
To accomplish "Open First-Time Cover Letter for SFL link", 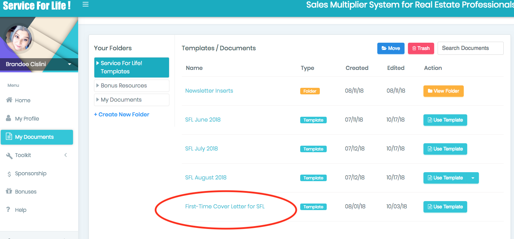I will [225, 207].
